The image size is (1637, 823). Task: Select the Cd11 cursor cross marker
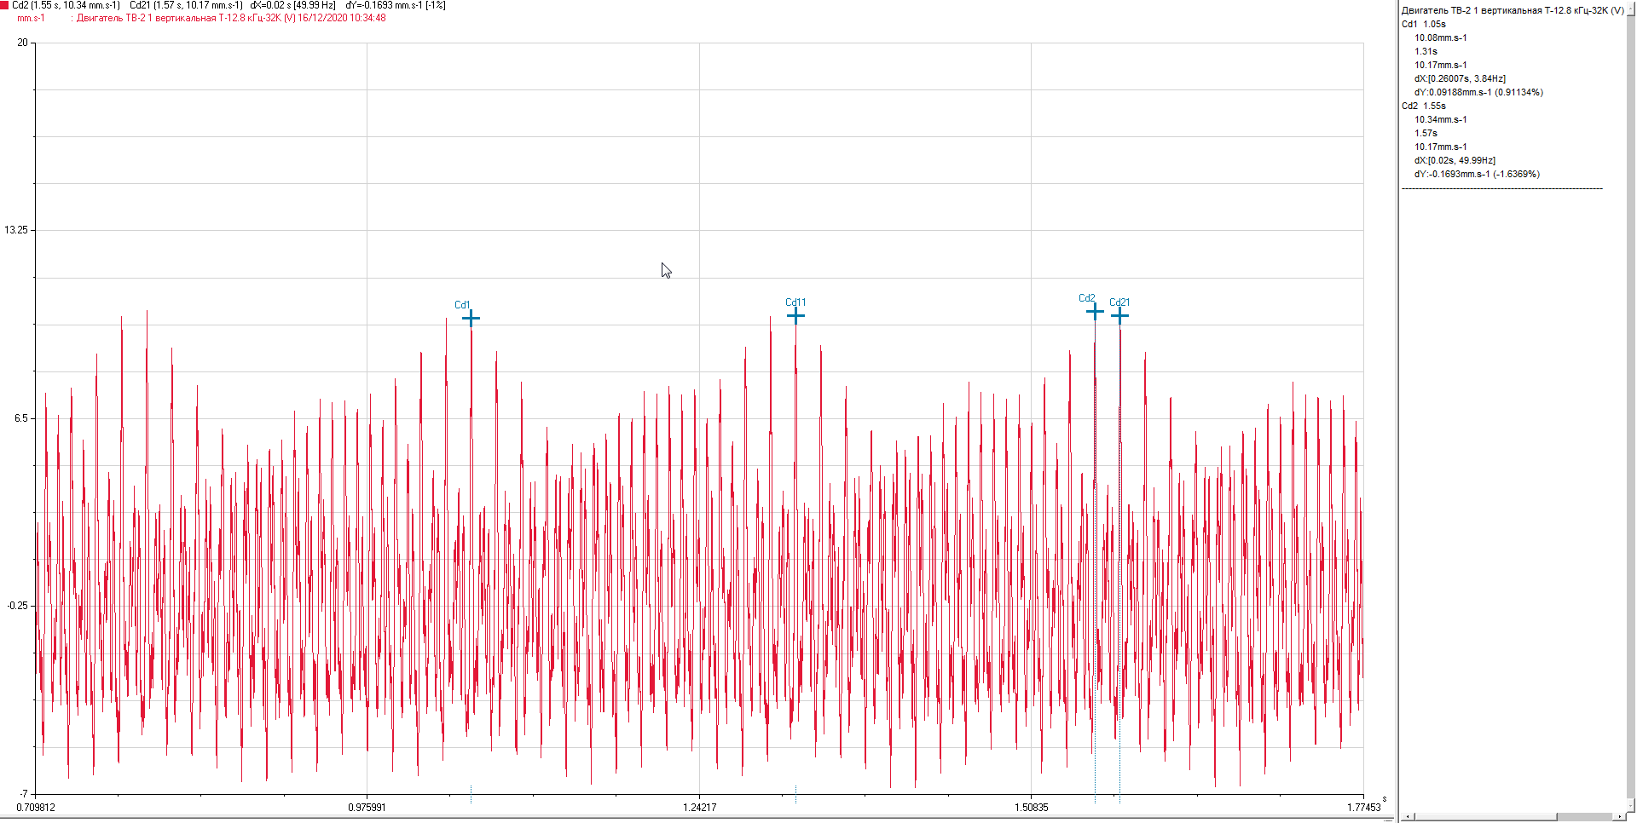pos(795,316)
